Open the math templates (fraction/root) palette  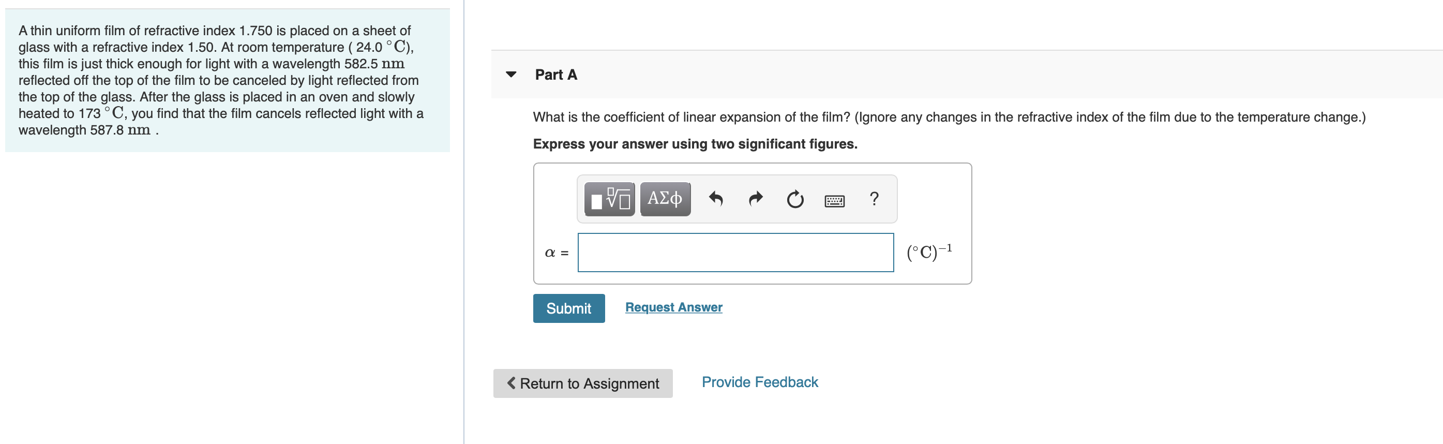point(609,199)
